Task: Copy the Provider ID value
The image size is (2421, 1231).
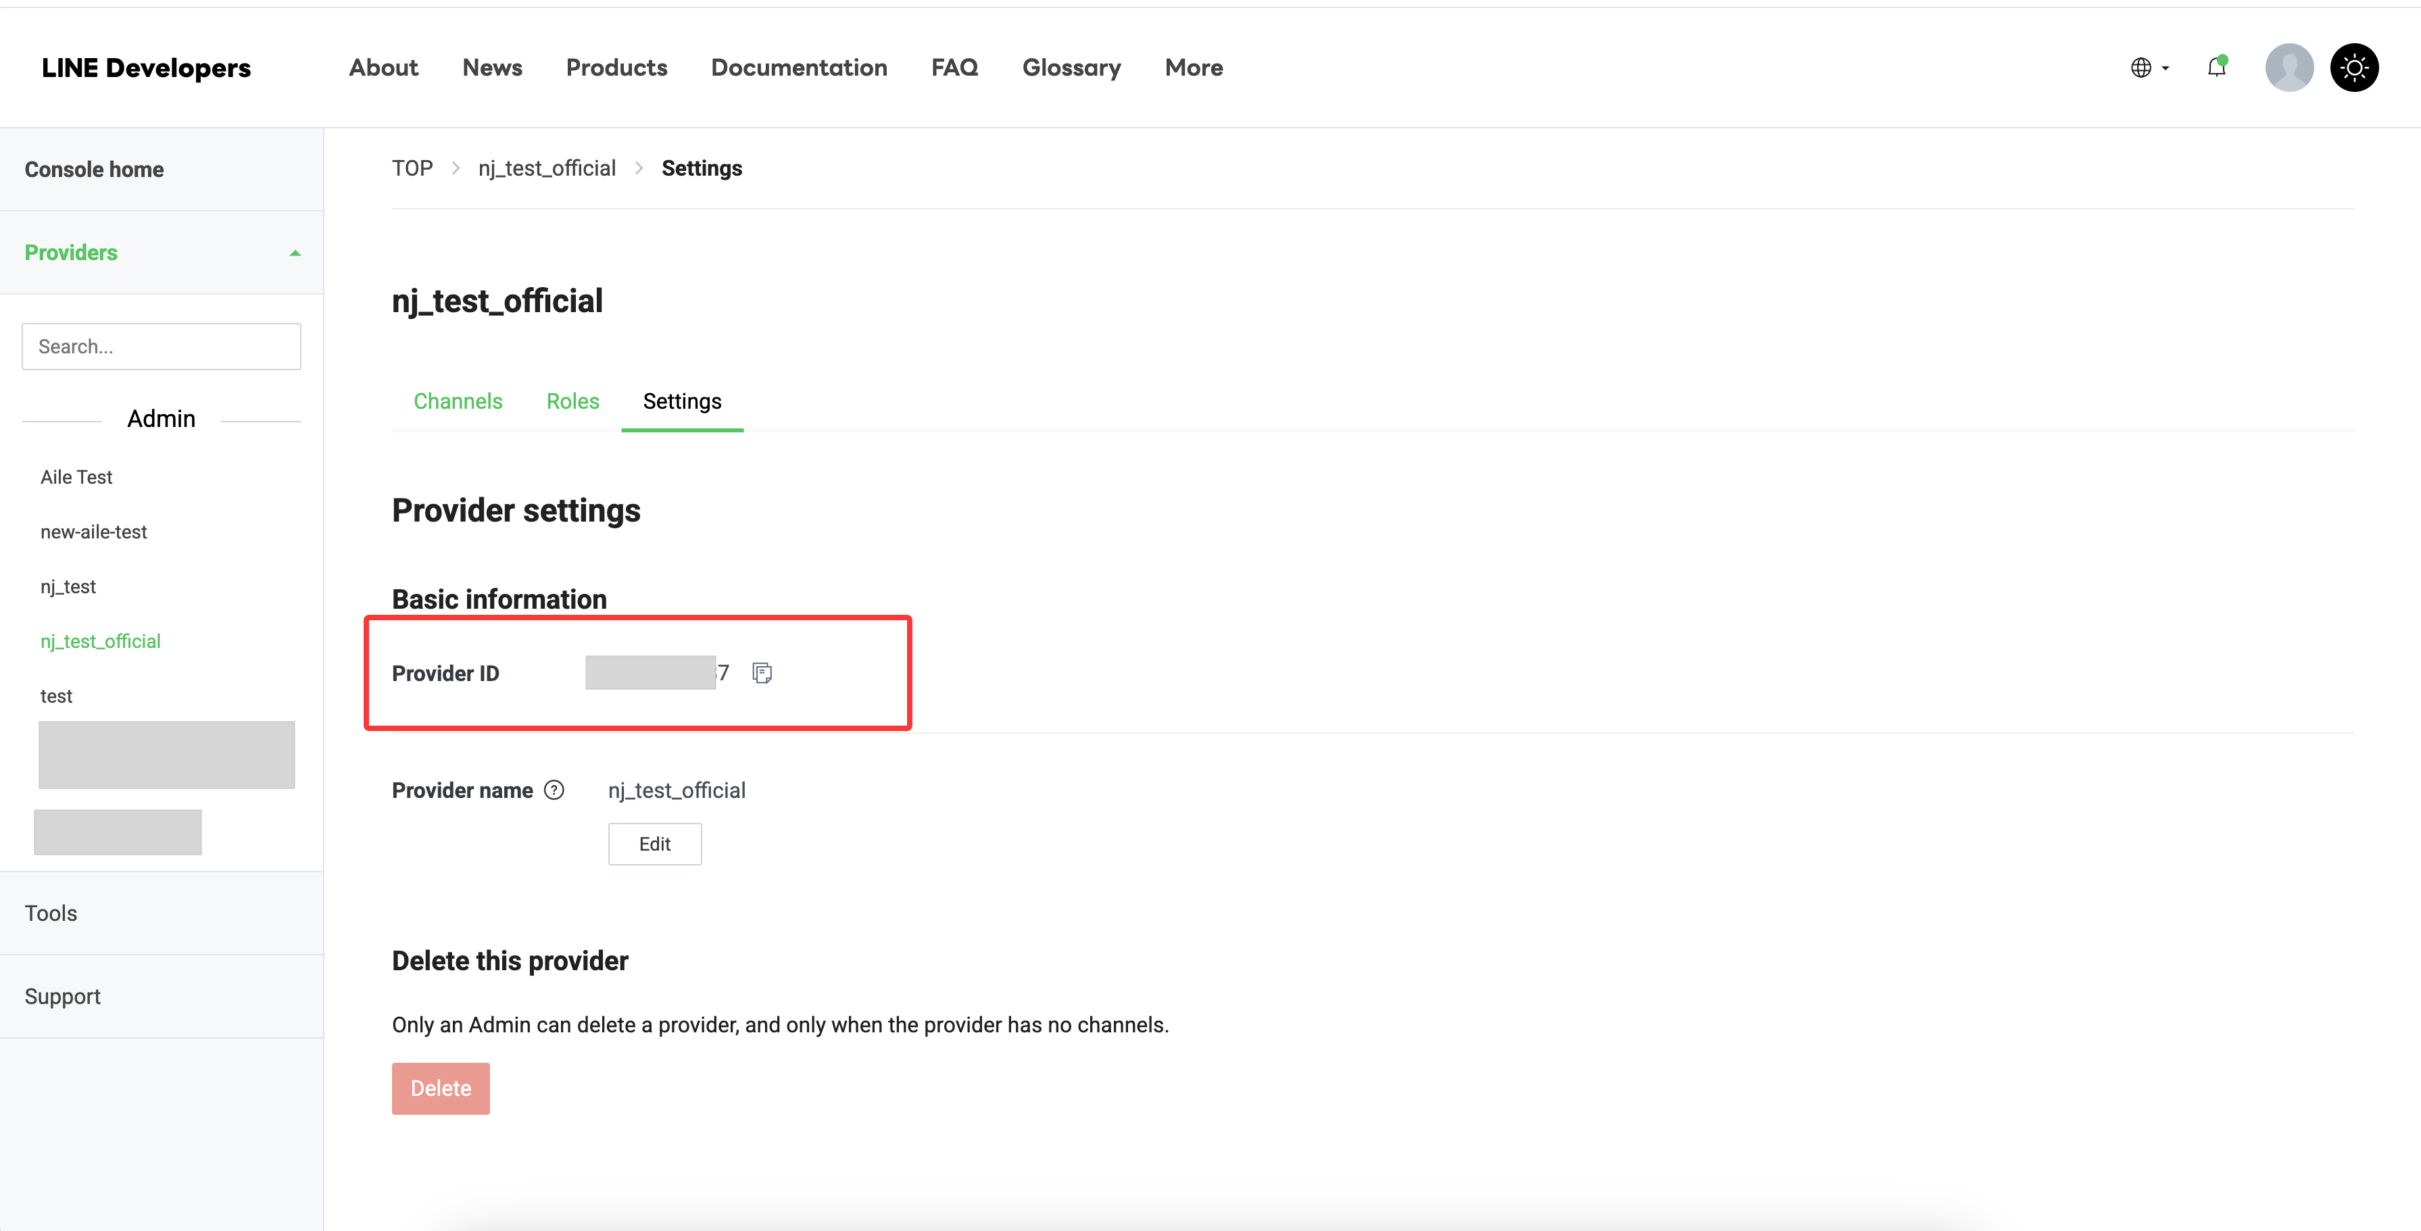Action: [762, 673]
